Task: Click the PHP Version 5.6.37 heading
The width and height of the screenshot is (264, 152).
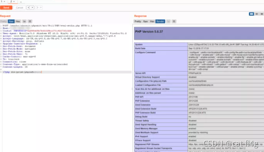Action: pos(149,32)
